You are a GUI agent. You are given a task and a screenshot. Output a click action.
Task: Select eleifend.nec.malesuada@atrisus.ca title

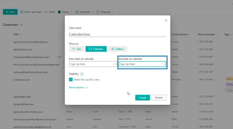point(32,127)
